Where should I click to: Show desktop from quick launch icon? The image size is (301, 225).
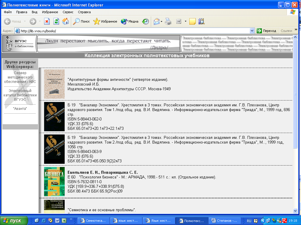[37, 221]
